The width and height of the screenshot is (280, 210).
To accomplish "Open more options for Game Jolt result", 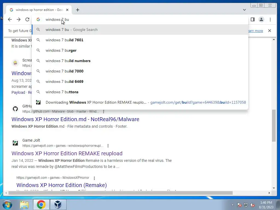I will click(108, 146).
